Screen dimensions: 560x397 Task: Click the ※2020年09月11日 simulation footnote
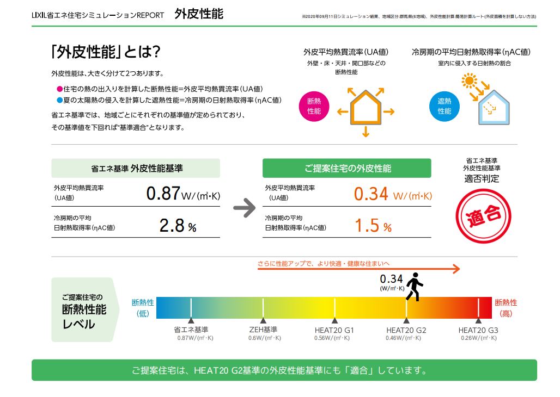point(419,16)
